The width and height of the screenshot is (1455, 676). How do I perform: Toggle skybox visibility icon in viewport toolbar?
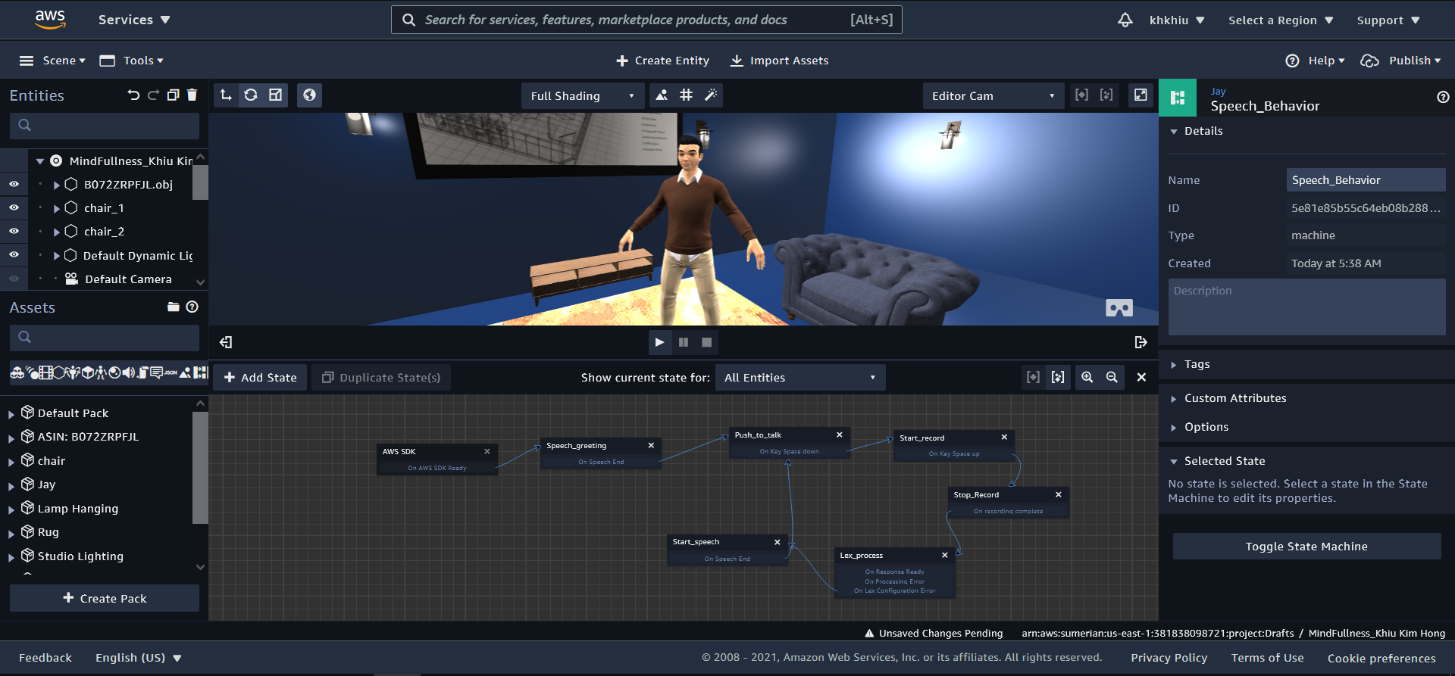tap(662, 95)
